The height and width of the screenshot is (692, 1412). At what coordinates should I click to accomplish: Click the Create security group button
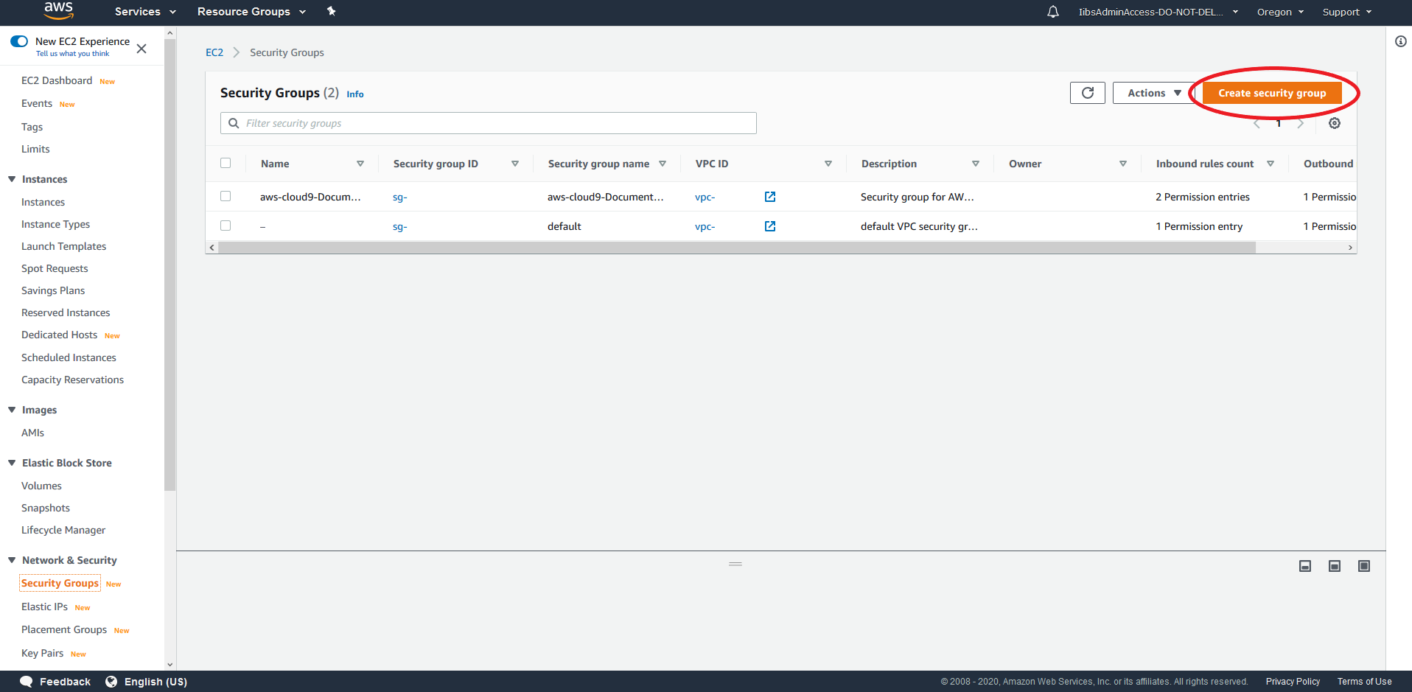pos(1273,92)
